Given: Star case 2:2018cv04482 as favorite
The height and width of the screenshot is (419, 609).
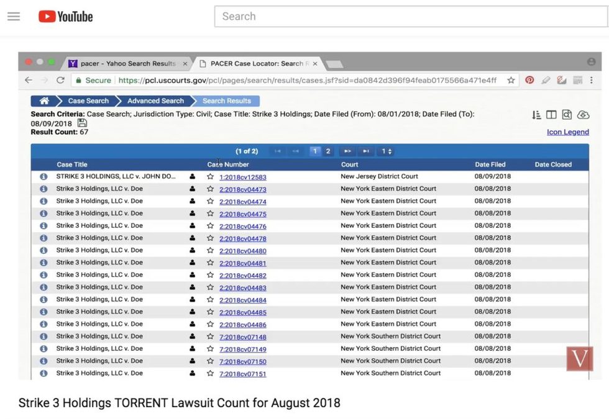Looking at the screenshot, I should [x=210, y=275].
